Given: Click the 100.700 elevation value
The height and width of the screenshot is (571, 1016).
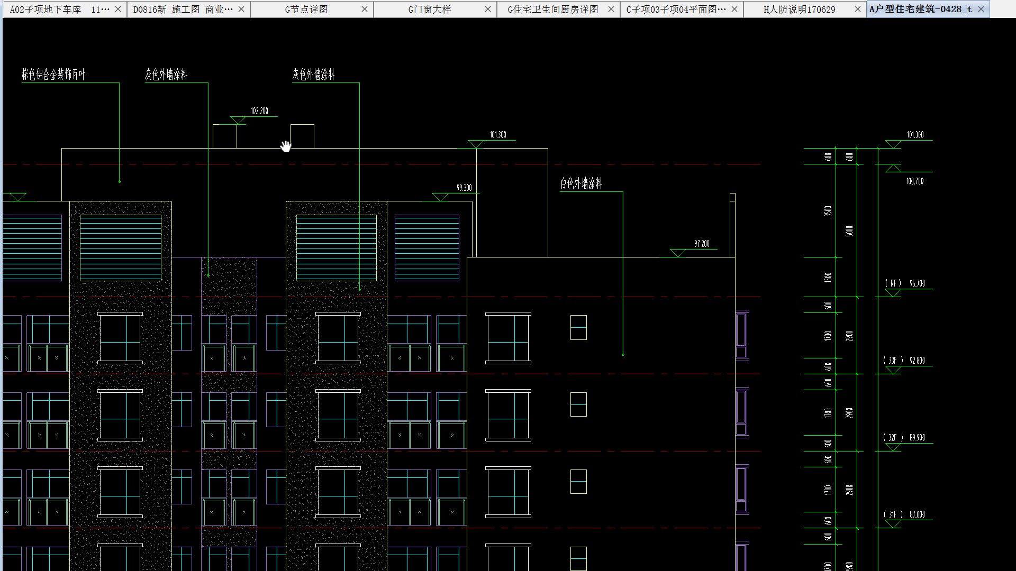Looking at the screenshot, I should [x=915, y=181].
